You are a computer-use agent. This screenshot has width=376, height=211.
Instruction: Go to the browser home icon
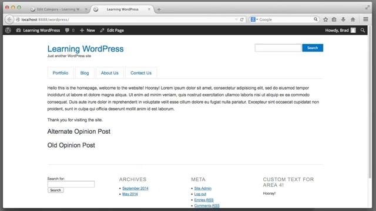click(352, 19)
